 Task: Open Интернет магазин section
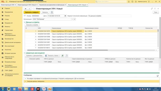10,53
